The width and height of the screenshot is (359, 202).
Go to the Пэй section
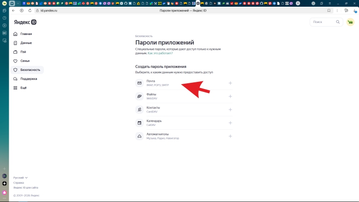[23, 52]
